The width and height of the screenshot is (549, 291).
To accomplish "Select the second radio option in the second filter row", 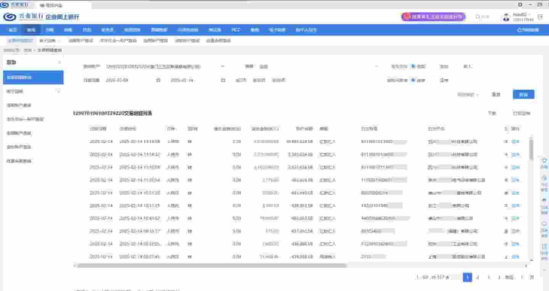I will 443,80.
